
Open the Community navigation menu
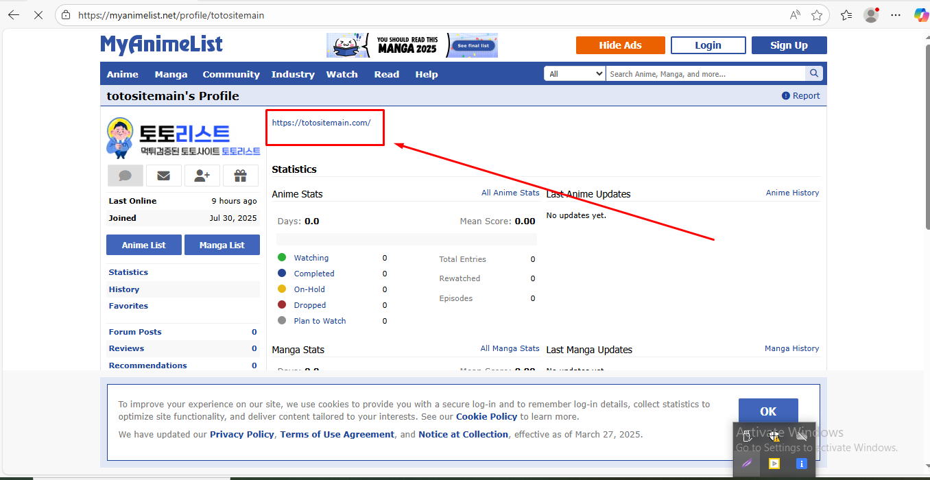[x=231, y=74]
